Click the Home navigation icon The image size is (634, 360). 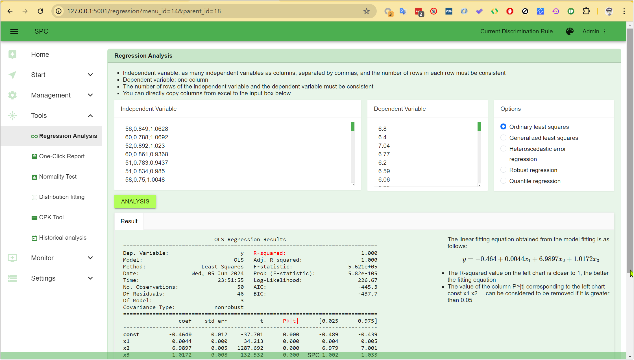pos(12,55)
